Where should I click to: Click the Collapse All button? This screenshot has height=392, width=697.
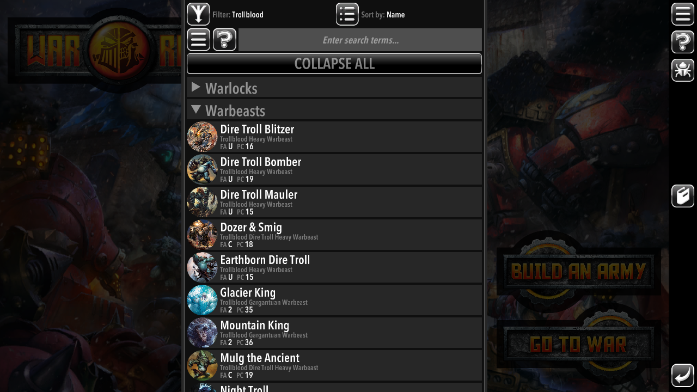334,64
